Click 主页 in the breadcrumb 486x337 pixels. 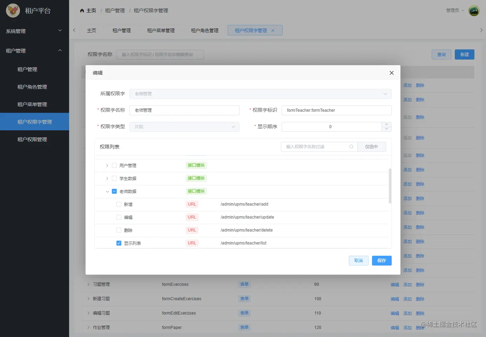tap(91, 11)
